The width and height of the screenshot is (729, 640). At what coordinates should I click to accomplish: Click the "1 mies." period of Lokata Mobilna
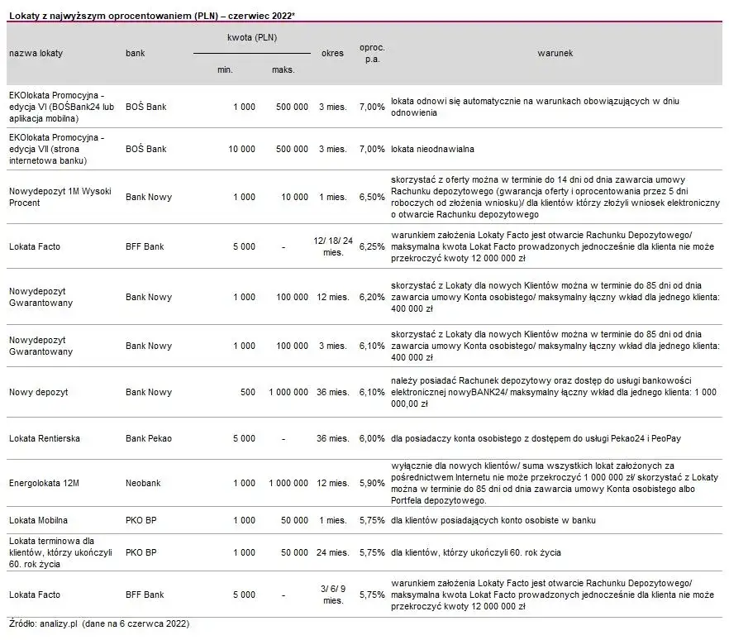tap(333, 520)
